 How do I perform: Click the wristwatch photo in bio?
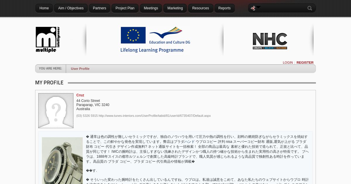[x=62, y=161]
